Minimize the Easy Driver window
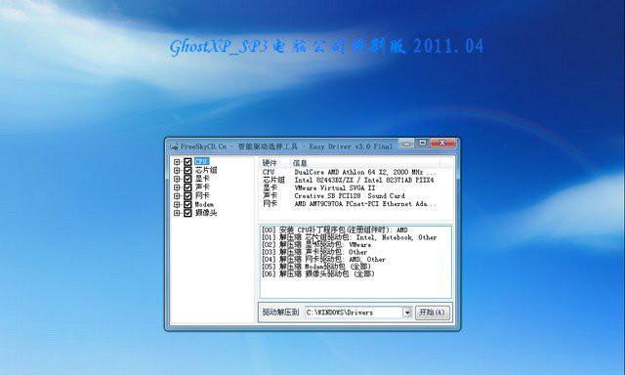 [406, 143]
